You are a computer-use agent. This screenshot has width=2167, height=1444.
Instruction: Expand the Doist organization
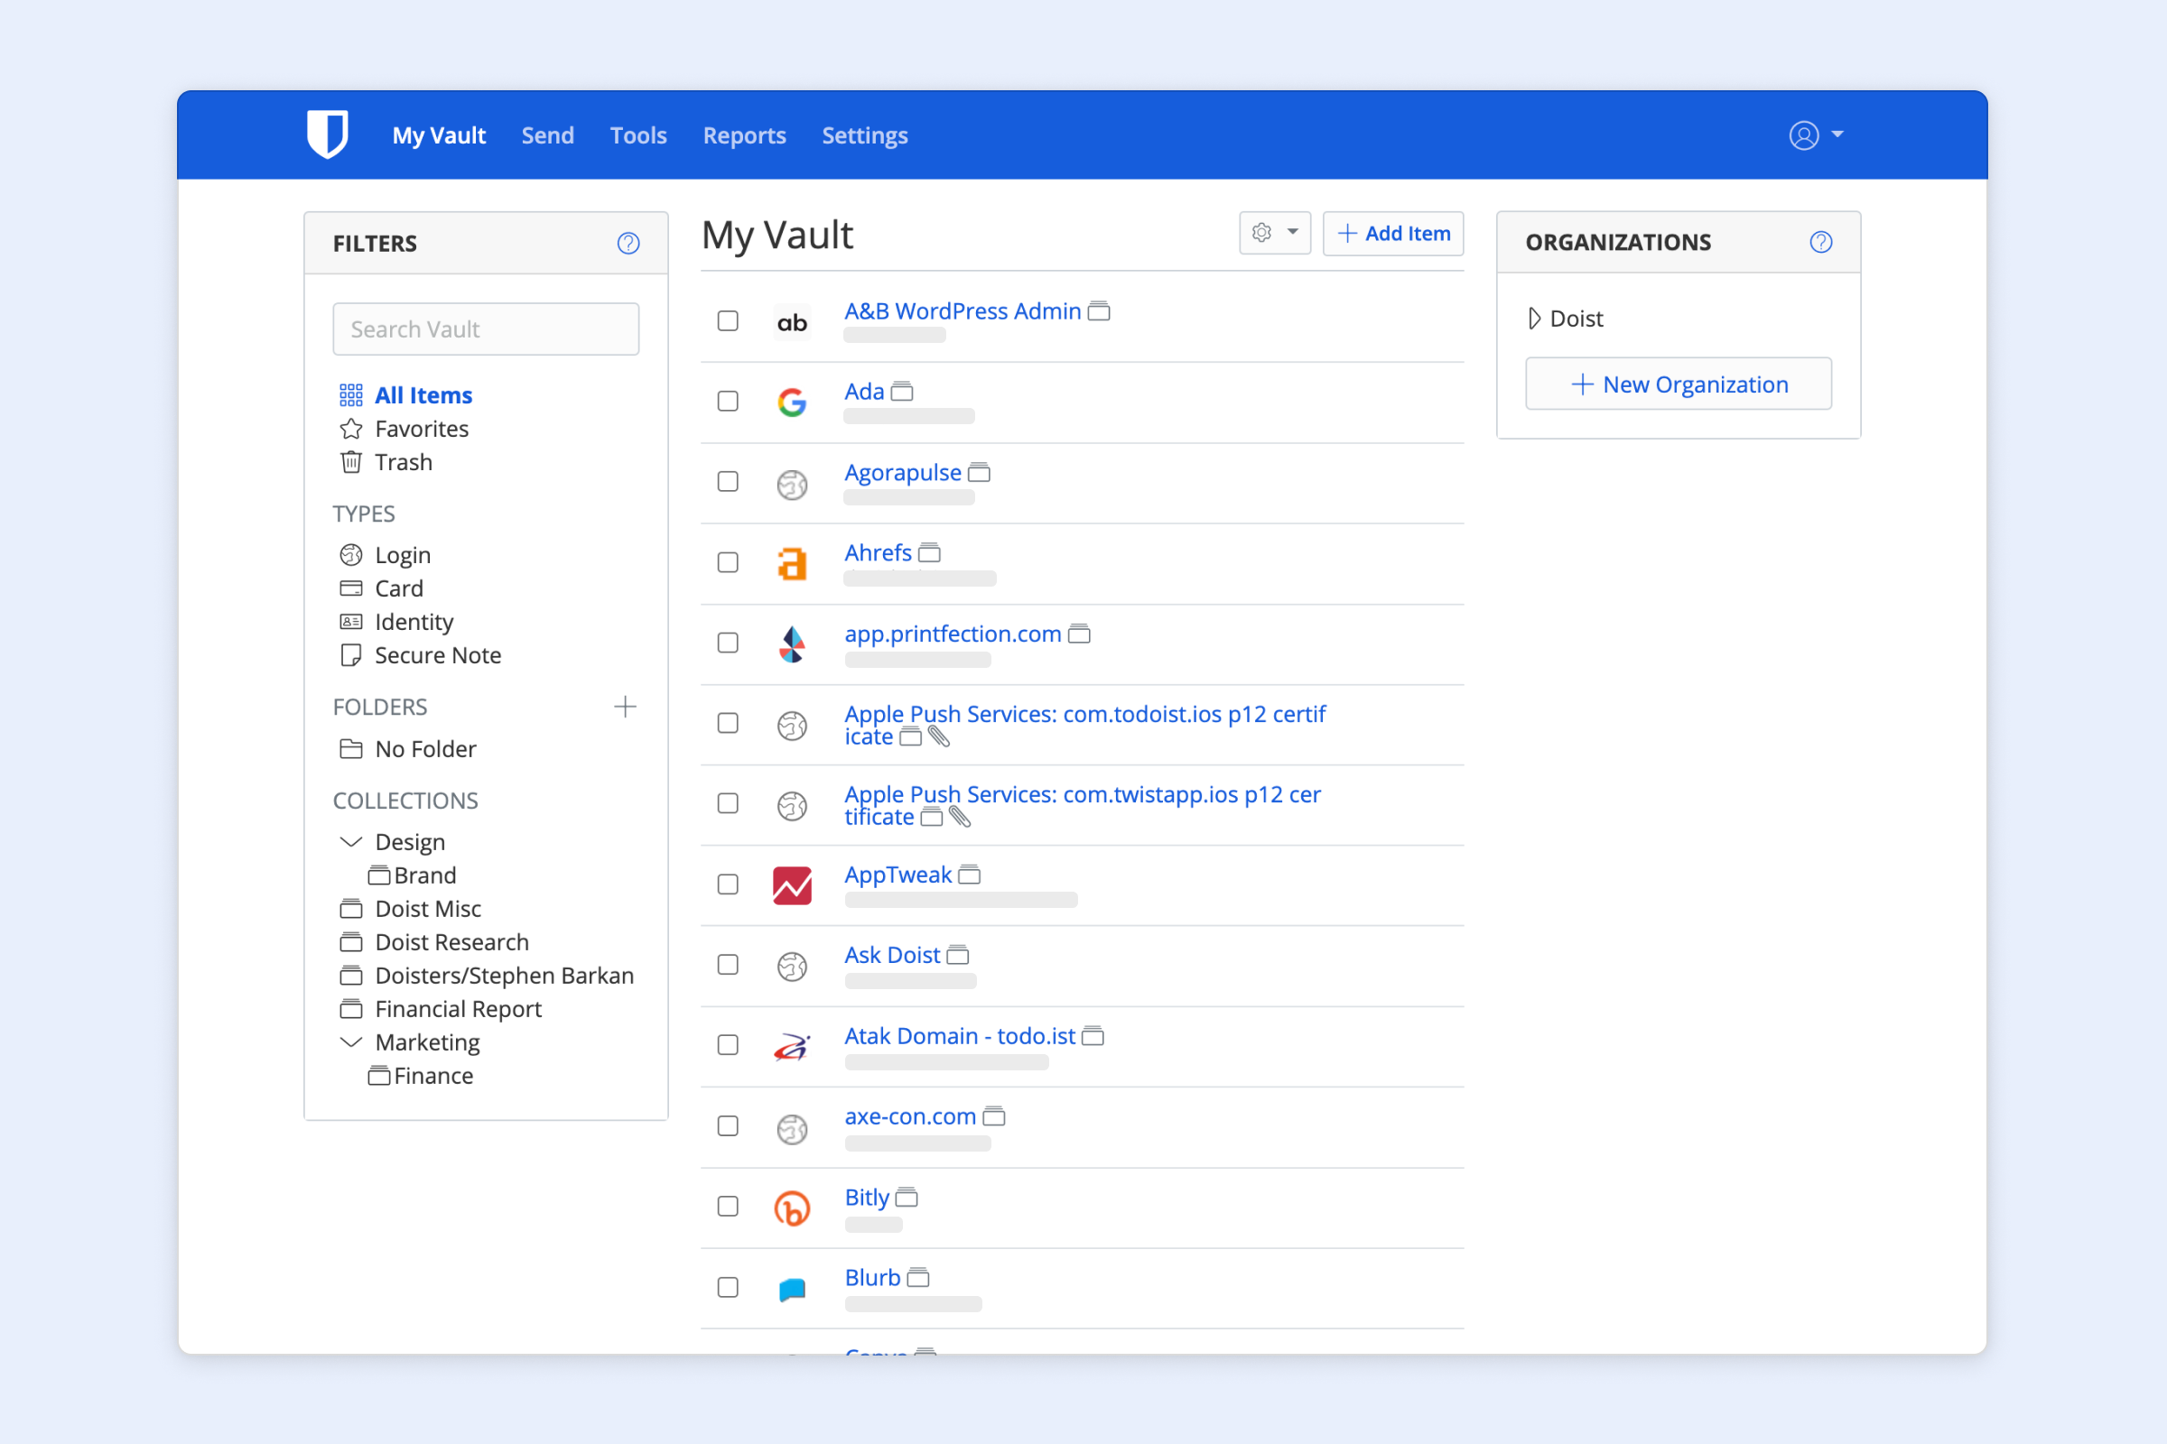click(1534, 319)
